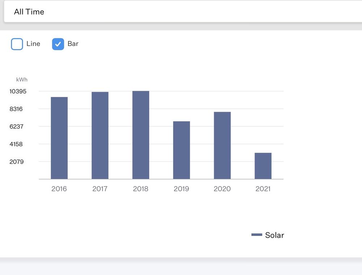Click the Line checkbox text label
The height and width of the screenshot is (275, 362).
[x=33, y=44]
